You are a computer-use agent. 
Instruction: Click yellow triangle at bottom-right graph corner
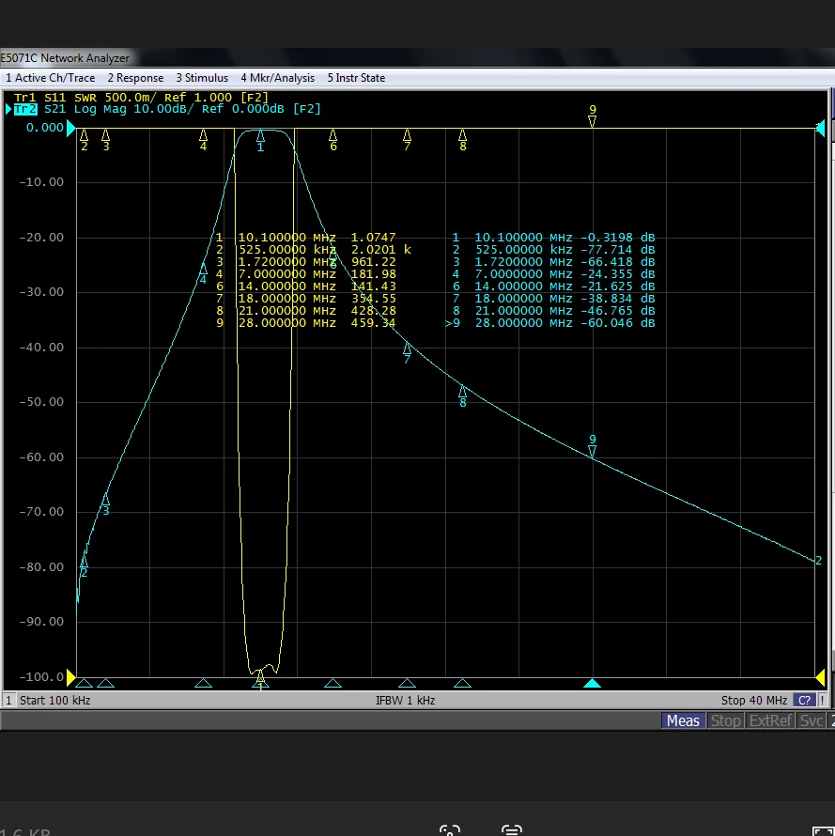coord(821,677)
